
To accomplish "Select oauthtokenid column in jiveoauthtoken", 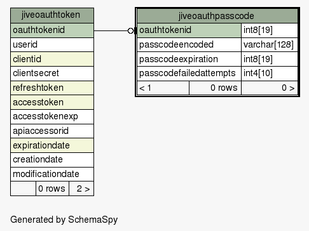I will pyautogui.click(x=52, y=30).
